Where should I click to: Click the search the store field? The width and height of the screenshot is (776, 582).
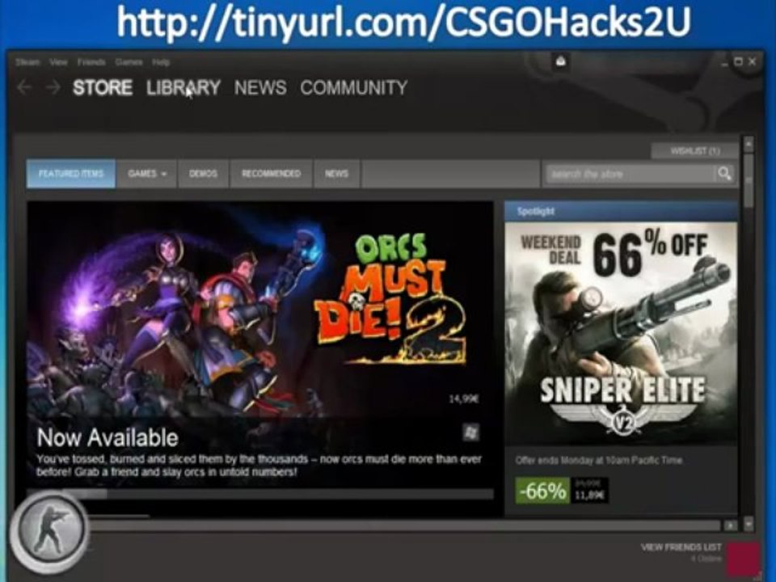630,174
